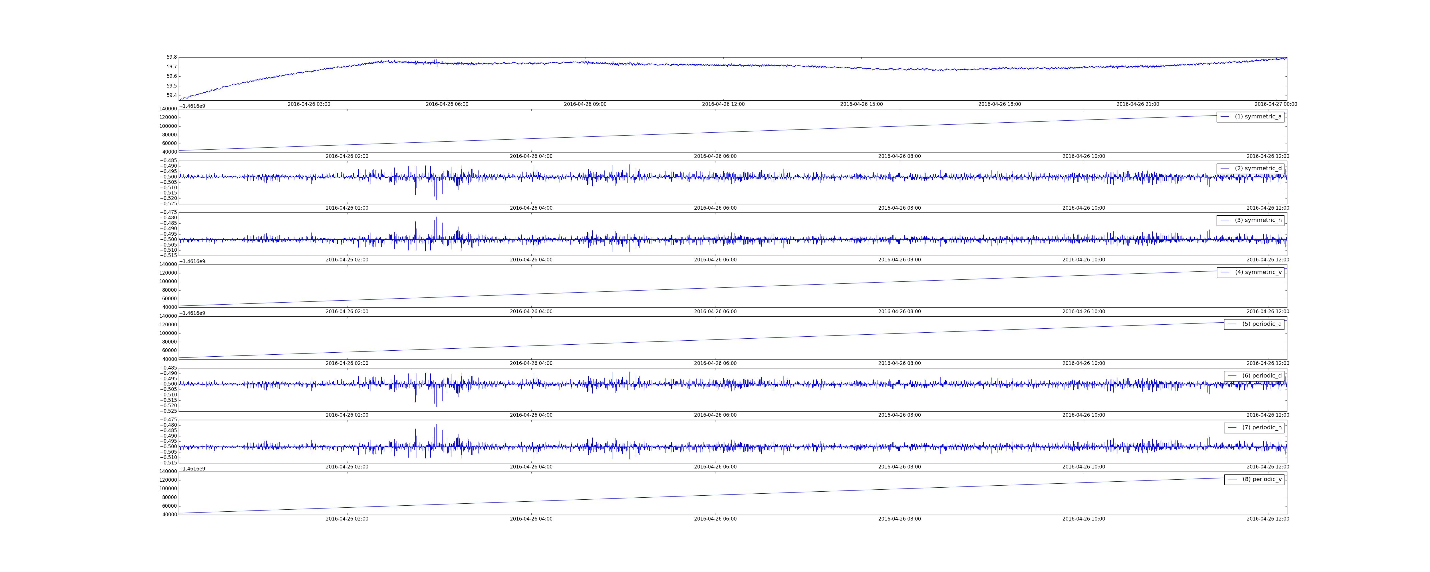The width and height of the screenshot is (1430, 572).
Task: Select the 59.7 y-axis tick value
Action: point(172,67)
